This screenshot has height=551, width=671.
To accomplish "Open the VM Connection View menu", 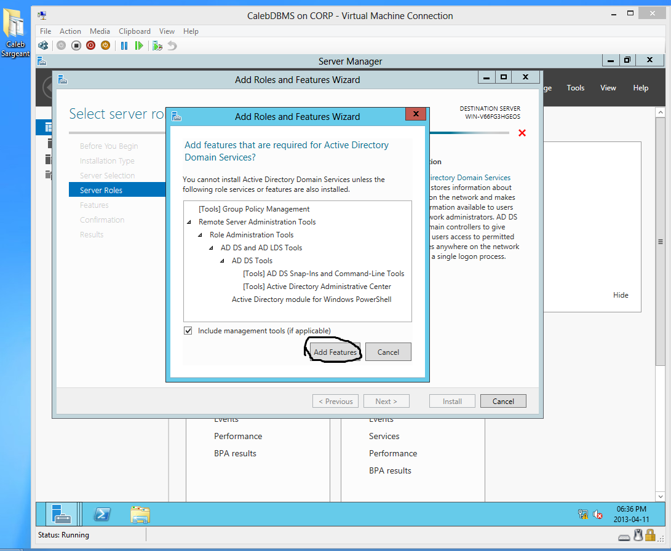I will click(x=167, y=31).
